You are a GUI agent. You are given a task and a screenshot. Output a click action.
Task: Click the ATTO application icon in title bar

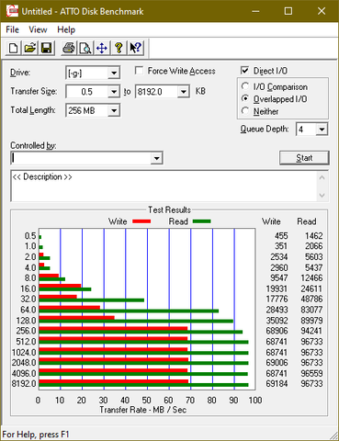(12, 11)
